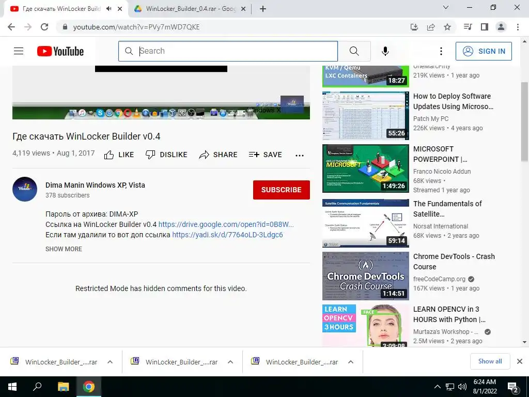Viewport: 529px width, 397px height.
Task: Open Patch My PC channel
Action: (431, 118)
